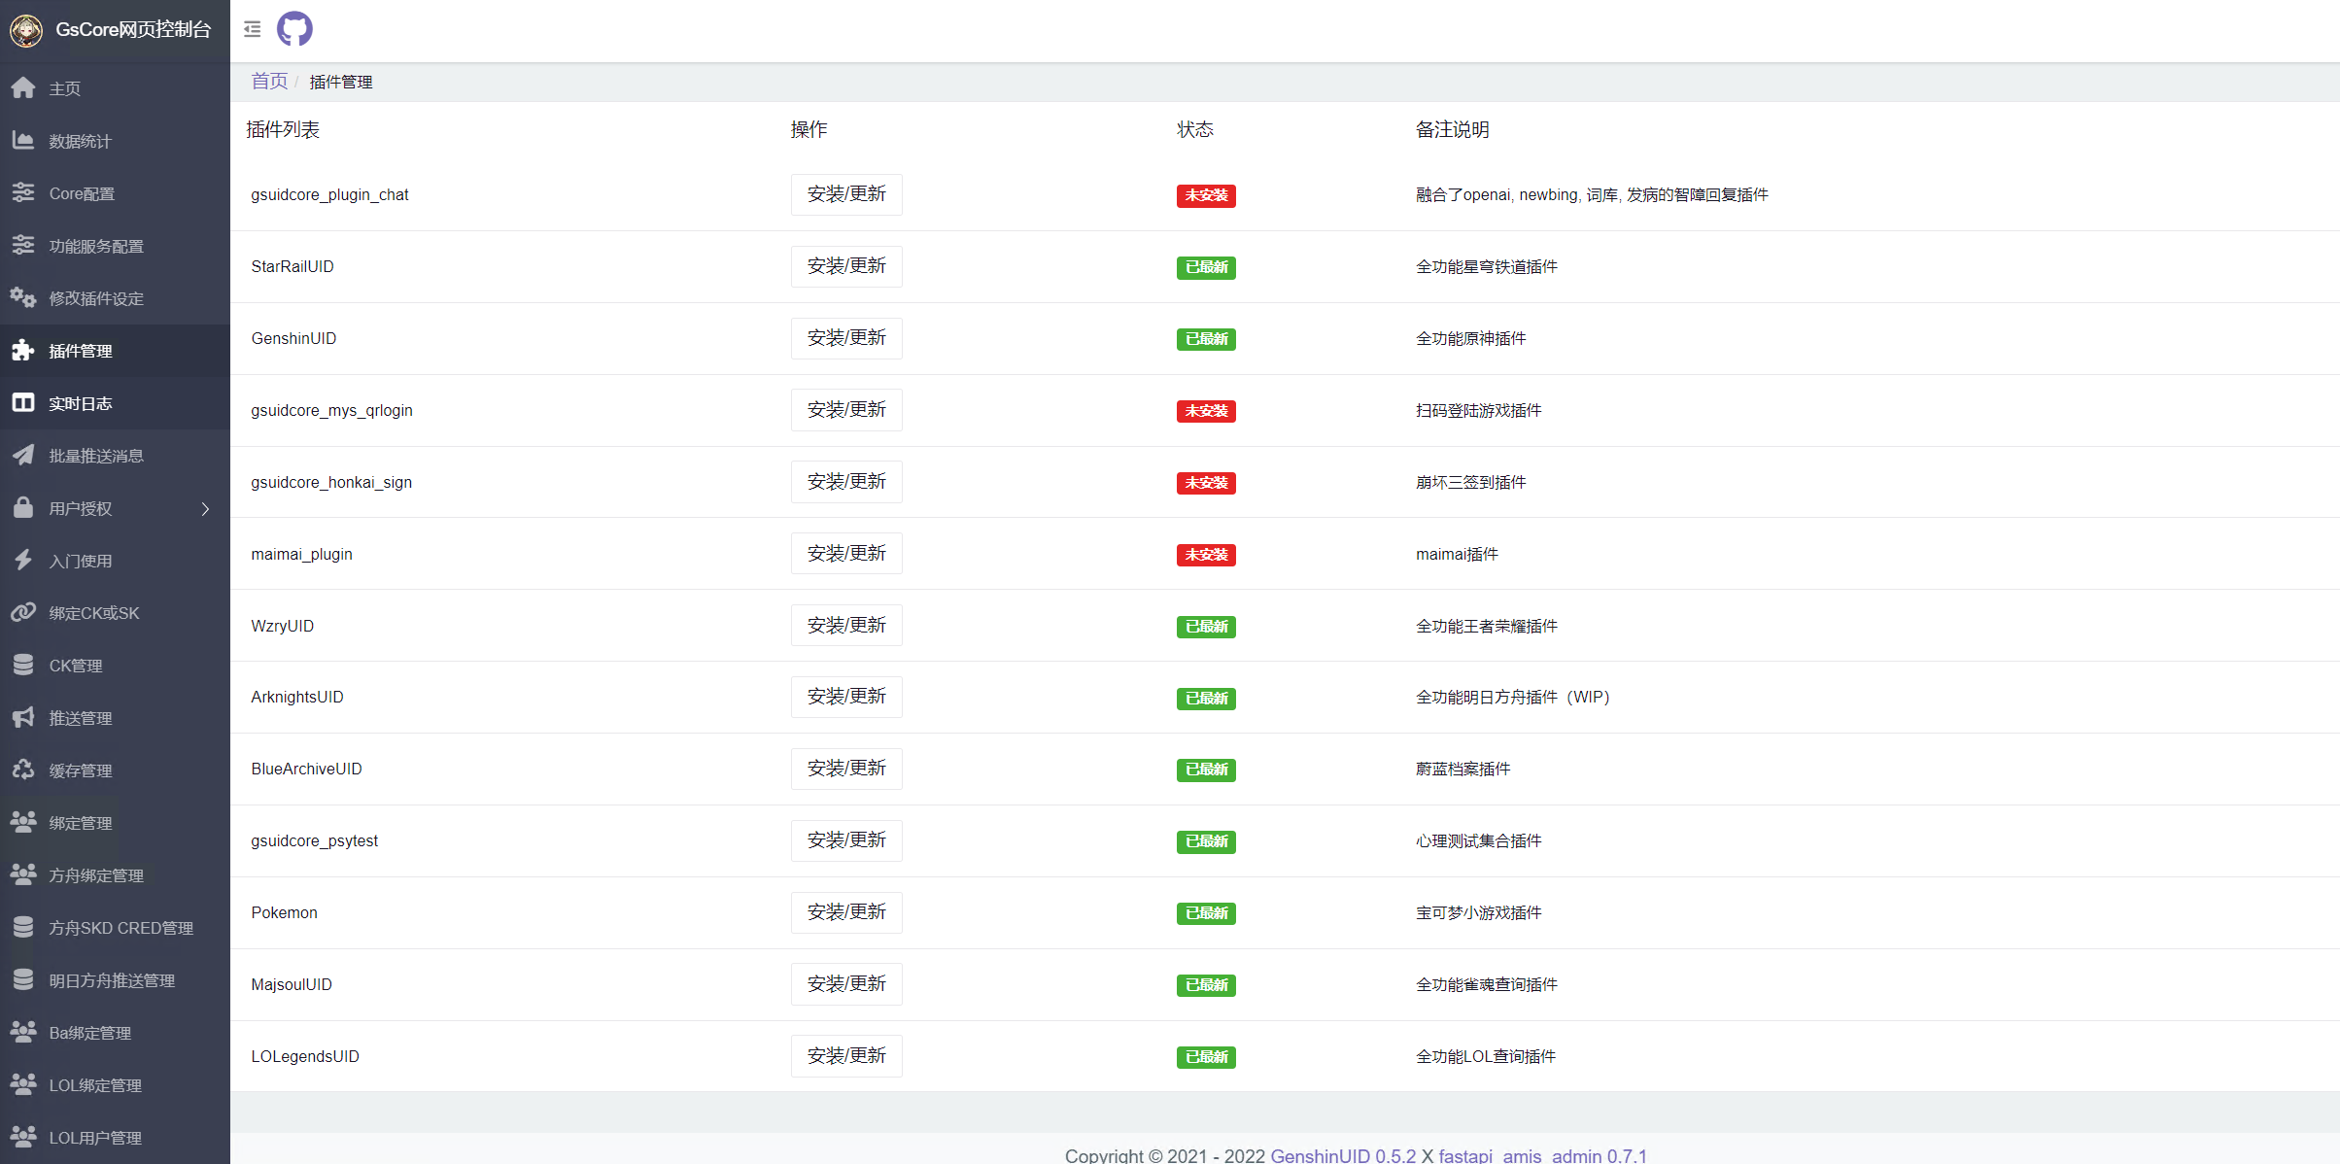Click the recycle icon beside 缓存管理
Viewport: 2340px width, 1164px height.
pyautogui.click(x=23, y=770)
